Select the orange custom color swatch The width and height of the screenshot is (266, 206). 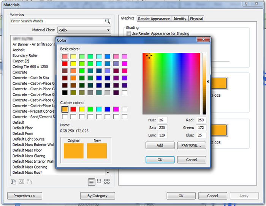[x=65, y=109]
